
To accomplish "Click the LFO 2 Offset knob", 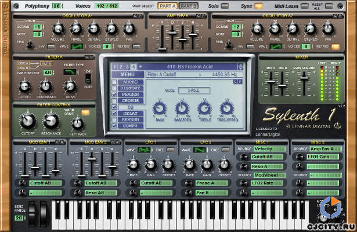I will click(224, 165).
